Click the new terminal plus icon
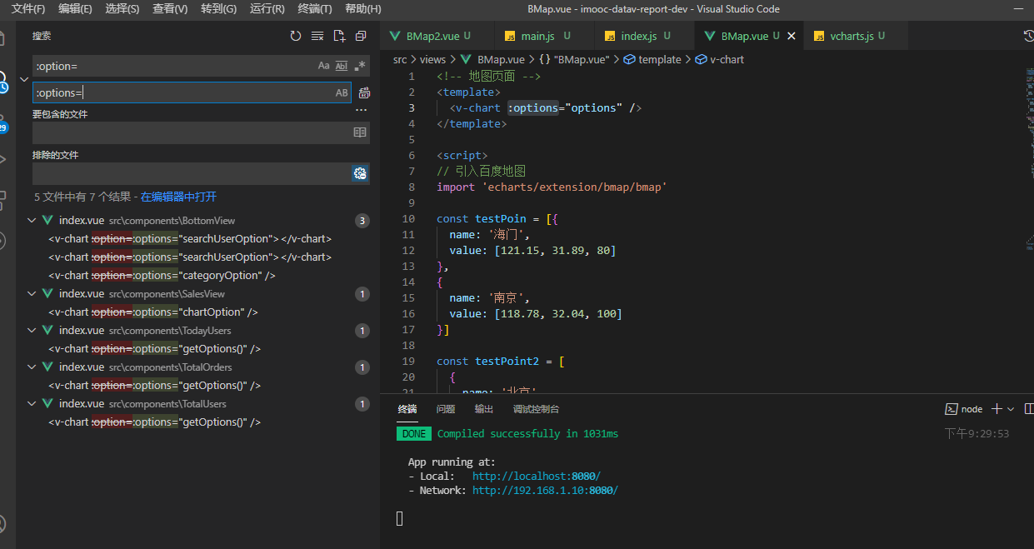This screenshot has width=1034, height=549. point(996,409)
